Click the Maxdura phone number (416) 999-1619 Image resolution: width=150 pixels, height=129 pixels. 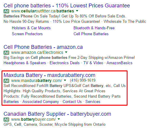83,80
